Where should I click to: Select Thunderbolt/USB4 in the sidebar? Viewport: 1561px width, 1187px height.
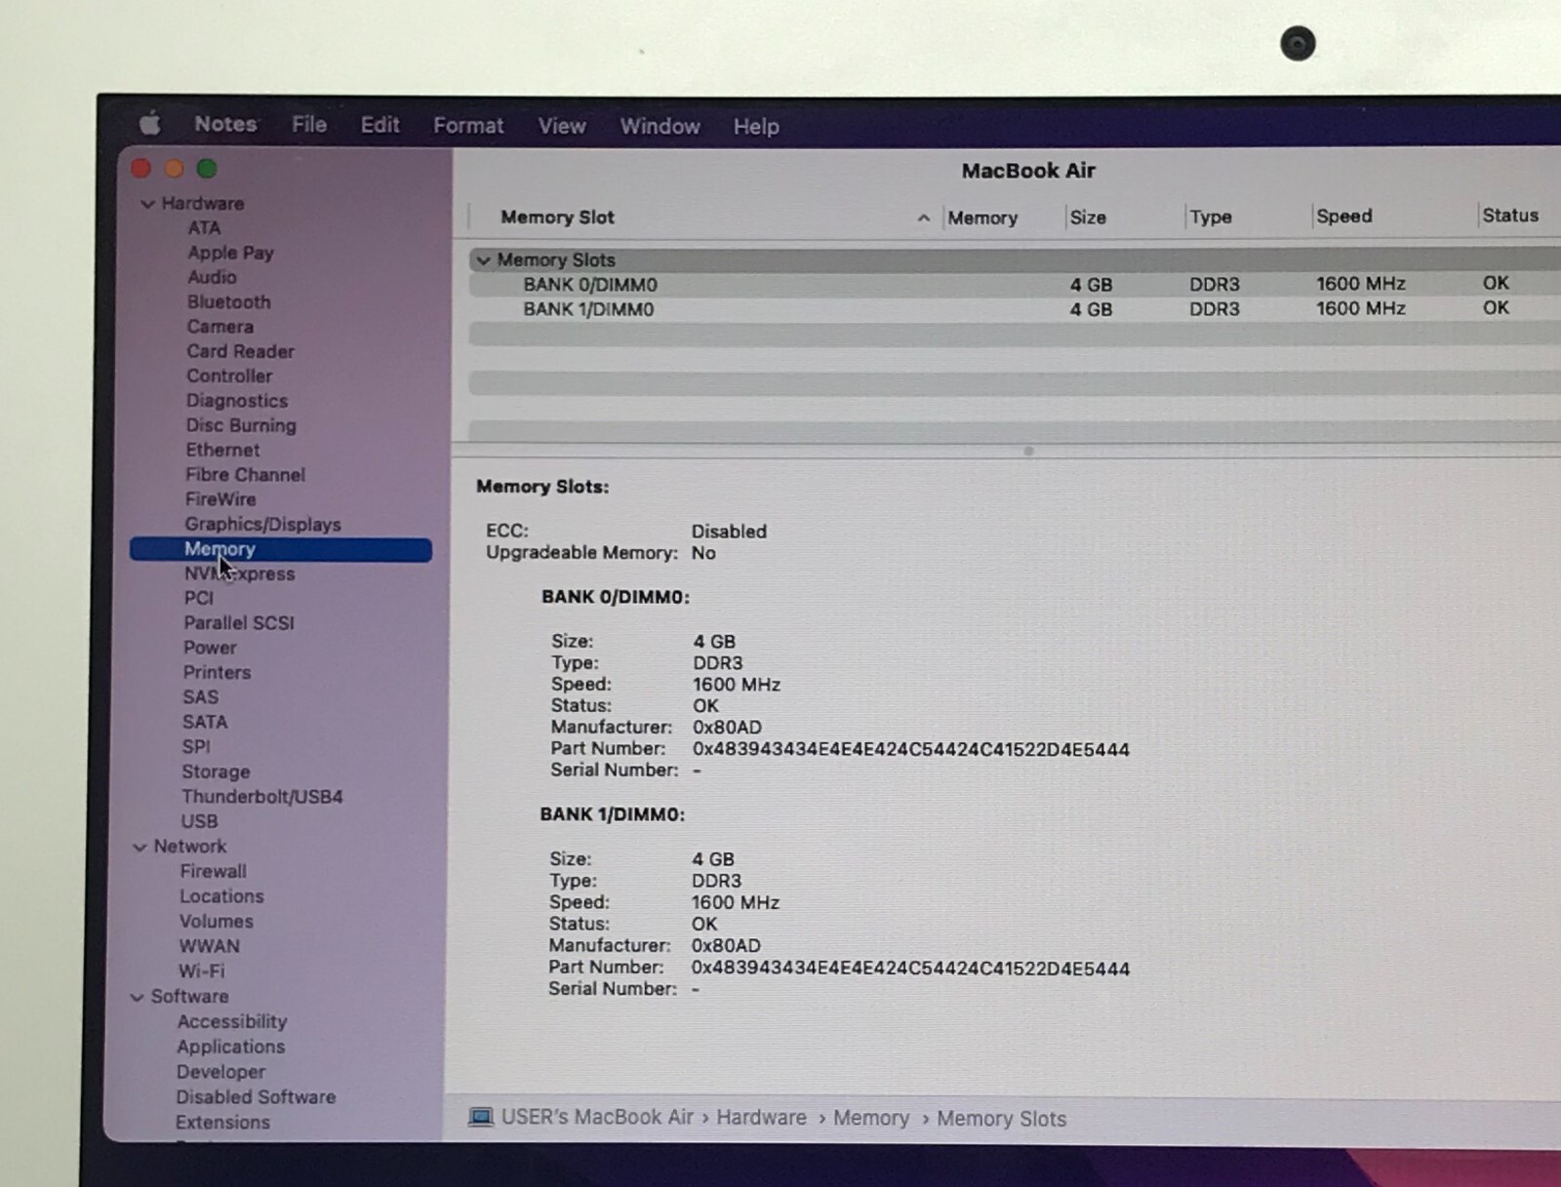[261, 797]
